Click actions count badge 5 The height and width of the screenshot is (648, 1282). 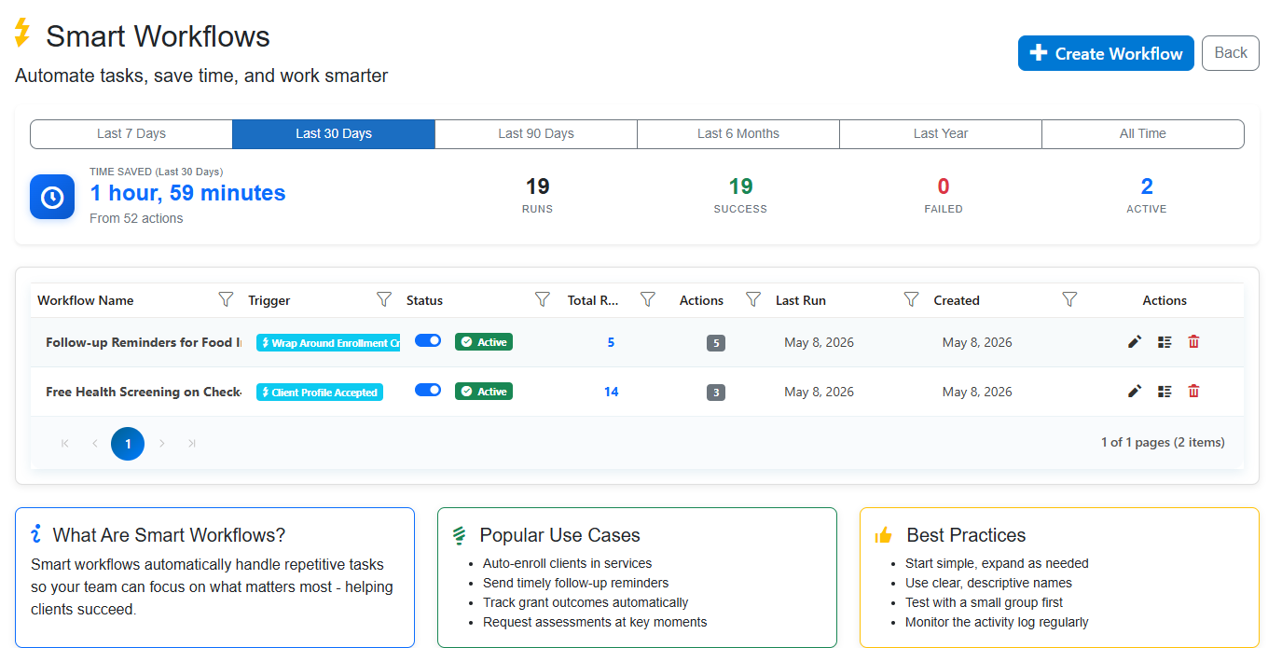pyautogui.click(x=716, y=343)
